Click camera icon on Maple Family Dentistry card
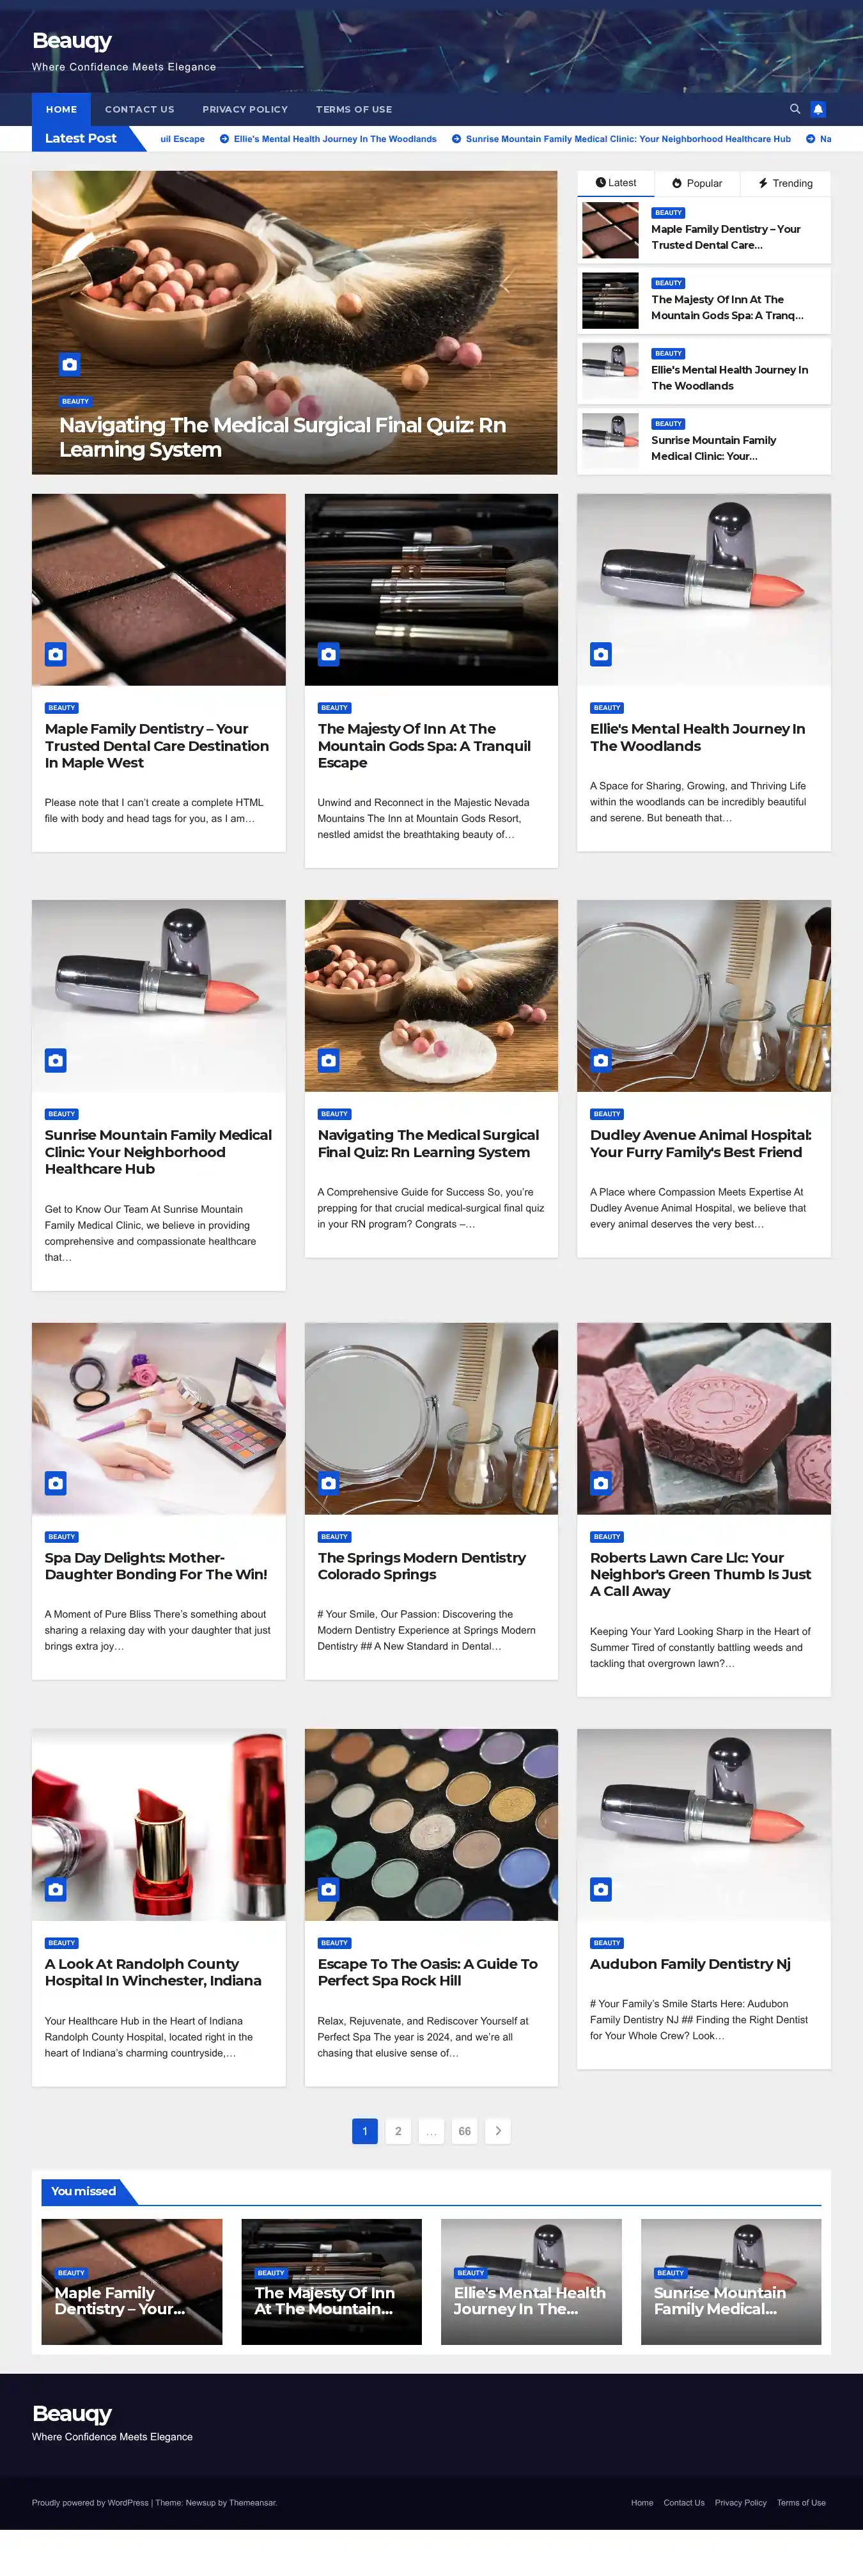863x2549 pixels. point(56,654)
